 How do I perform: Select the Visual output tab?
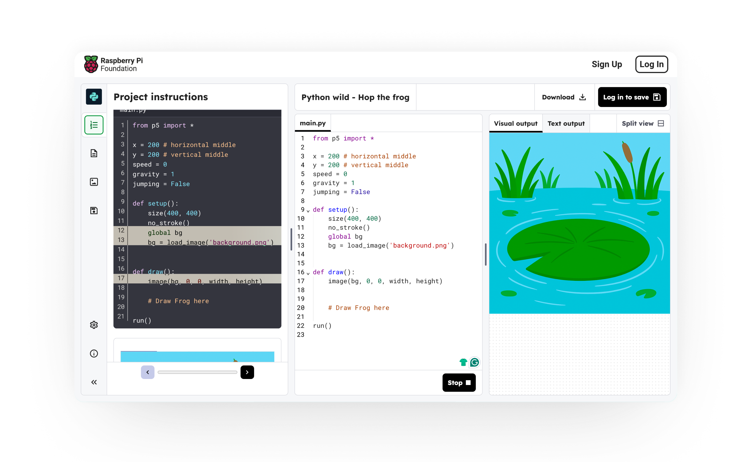tap(515, 123)
